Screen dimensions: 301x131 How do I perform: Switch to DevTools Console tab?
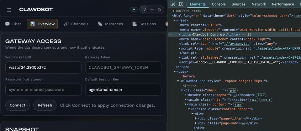219,4
